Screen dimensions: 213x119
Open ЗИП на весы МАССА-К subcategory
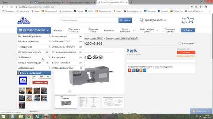(x=68, y=47)
